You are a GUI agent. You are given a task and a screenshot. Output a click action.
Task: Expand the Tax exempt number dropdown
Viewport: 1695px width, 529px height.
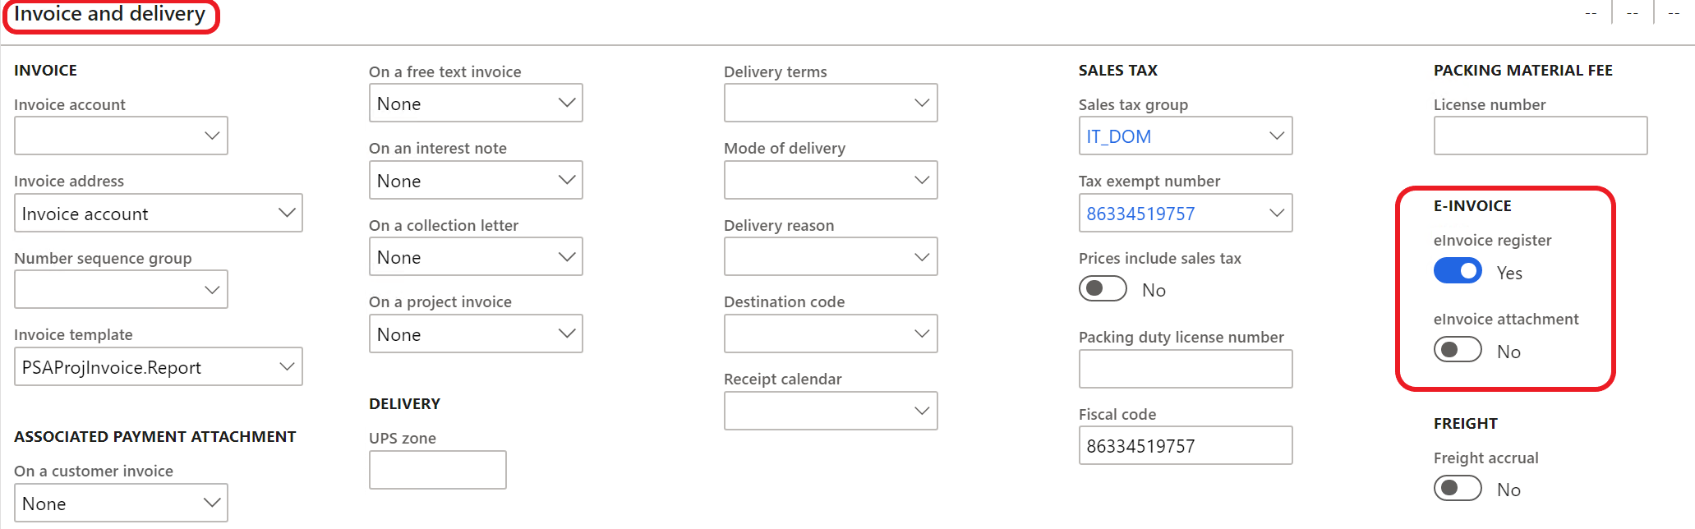[x=1274, y=213]
